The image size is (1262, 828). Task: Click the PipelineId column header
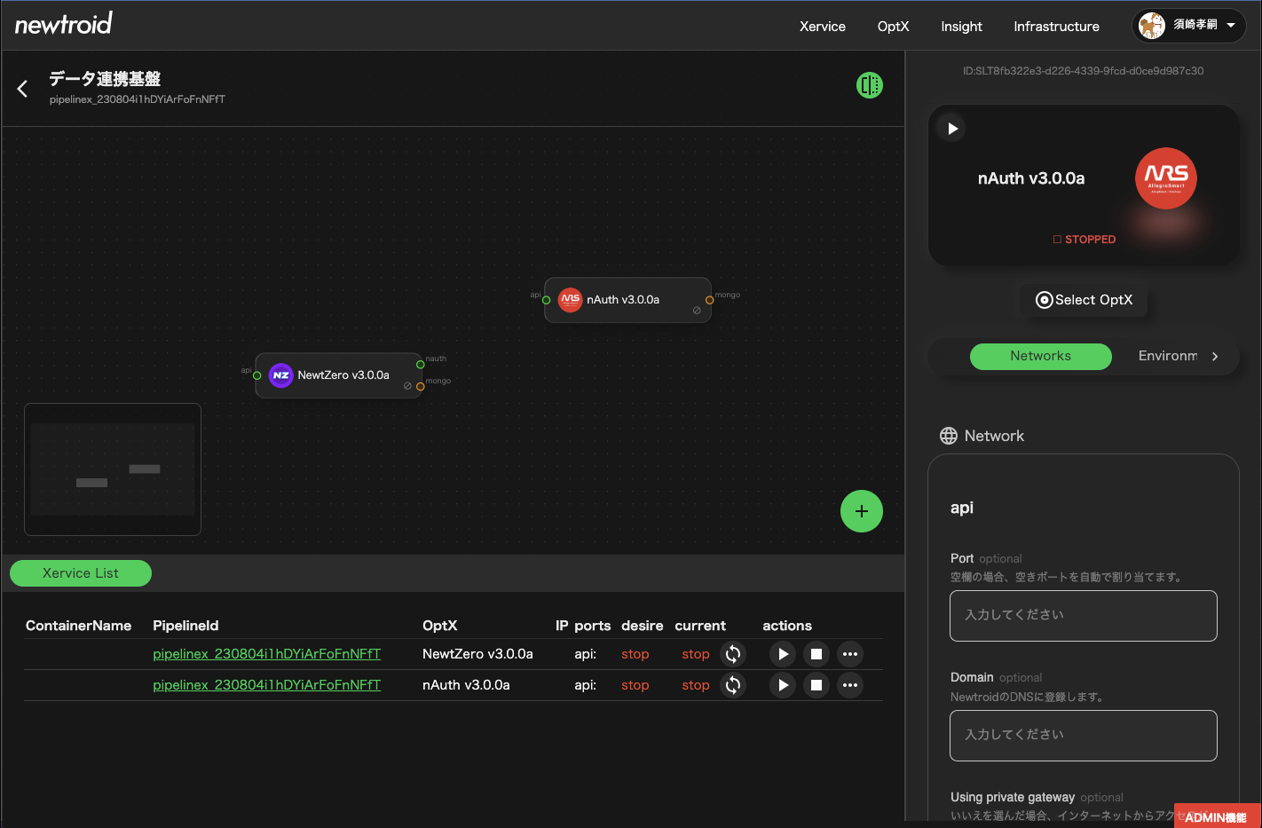(185, 626)
